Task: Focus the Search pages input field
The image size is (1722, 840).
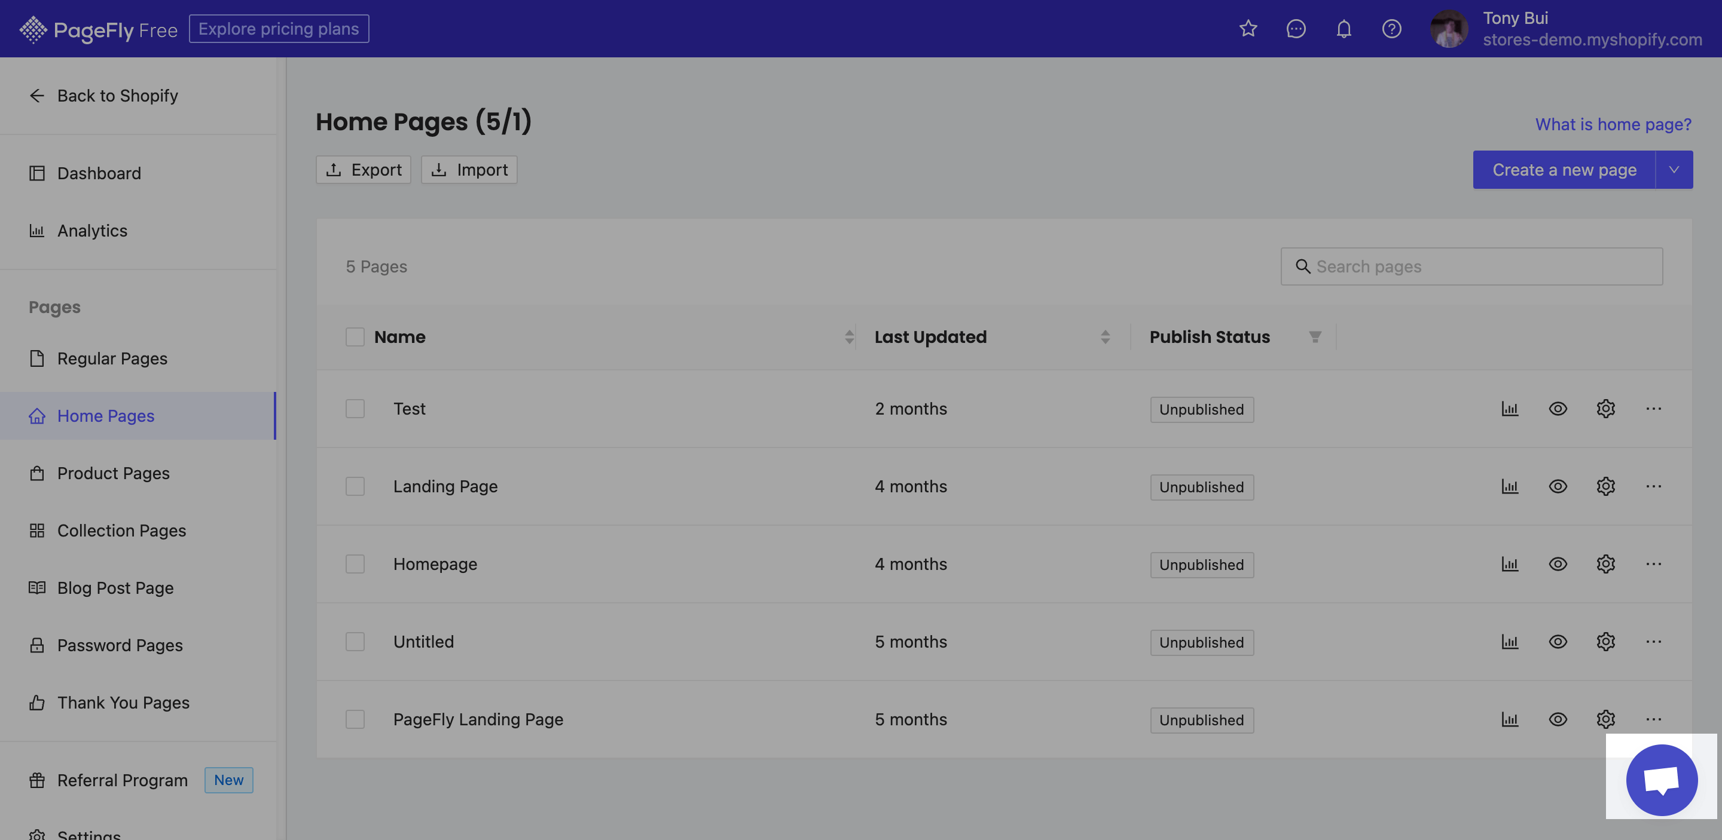Action: click(x=1471, y=266)
